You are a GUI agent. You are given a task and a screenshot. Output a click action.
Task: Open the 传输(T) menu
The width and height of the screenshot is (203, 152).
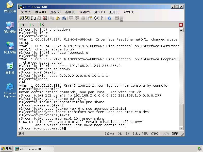[85, 12]
